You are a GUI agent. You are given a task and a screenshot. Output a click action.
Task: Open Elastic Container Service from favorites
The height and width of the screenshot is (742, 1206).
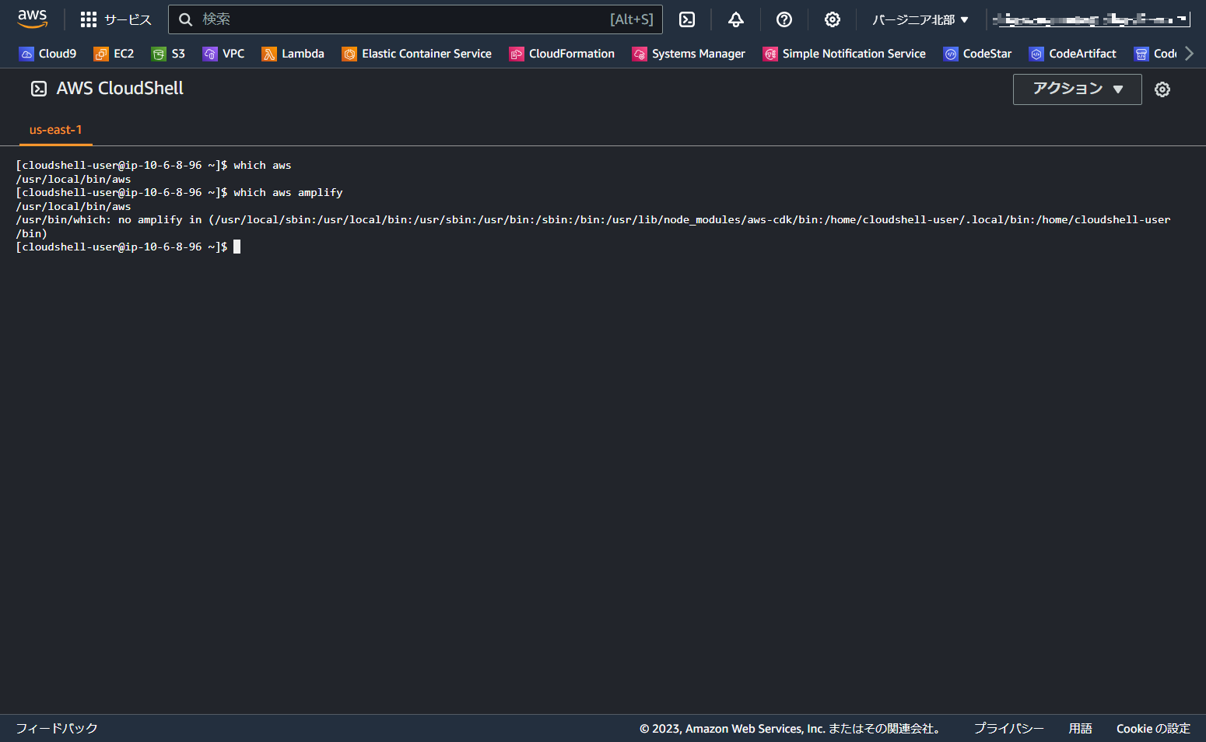tap(416, 54)
